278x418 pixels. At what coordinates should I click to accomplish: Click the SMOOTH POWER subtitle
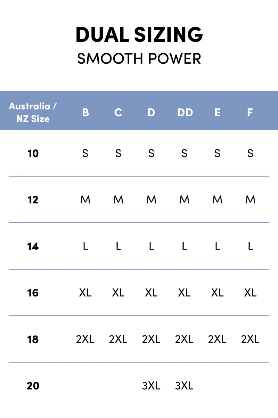click(x=139, y=59)
